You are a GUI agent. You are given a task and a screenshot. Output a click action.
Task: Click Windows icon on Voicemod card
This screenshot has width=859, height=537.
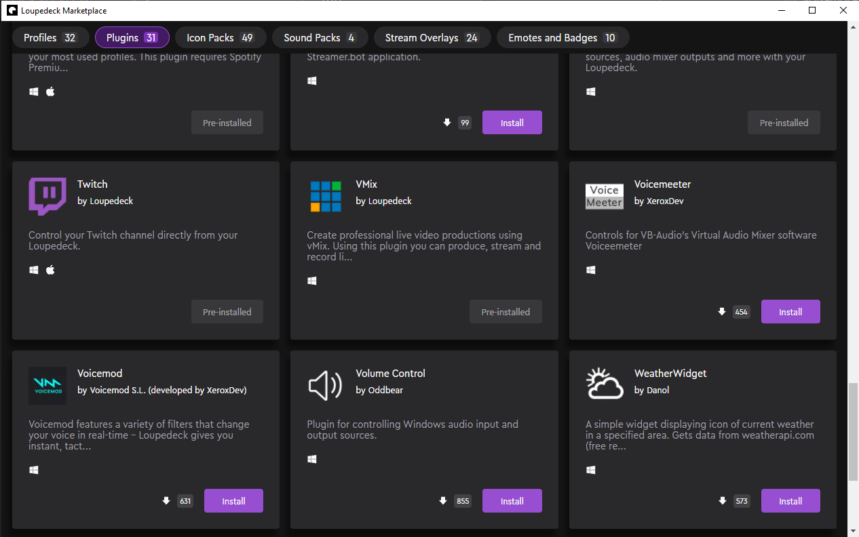(34, 470)
